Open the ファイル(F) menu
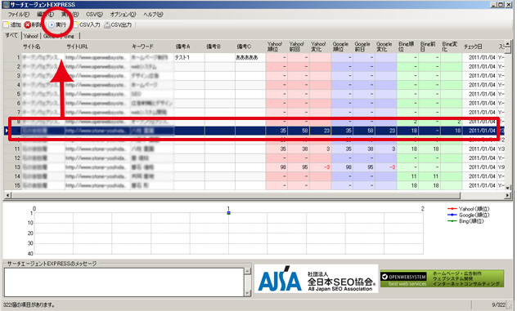The width and height of the screenshot is (517, 311). (x=19, y=15)
